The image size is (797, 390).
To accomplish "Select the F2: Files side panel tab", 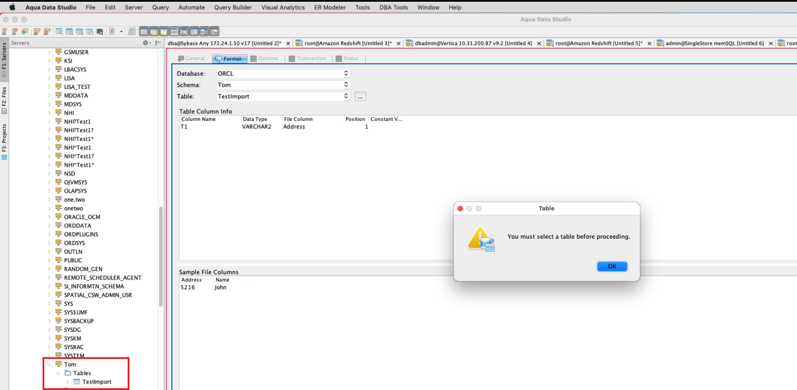I will point(4,100).
